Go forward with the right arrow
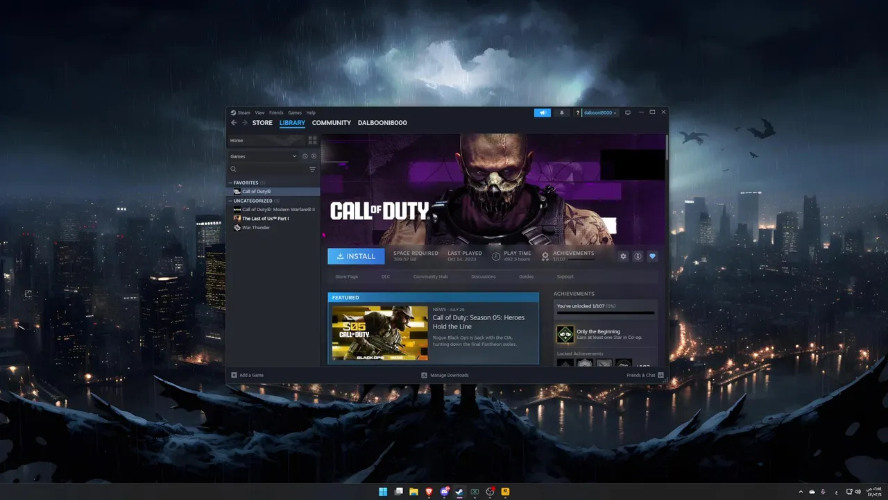 coord(244,123)
